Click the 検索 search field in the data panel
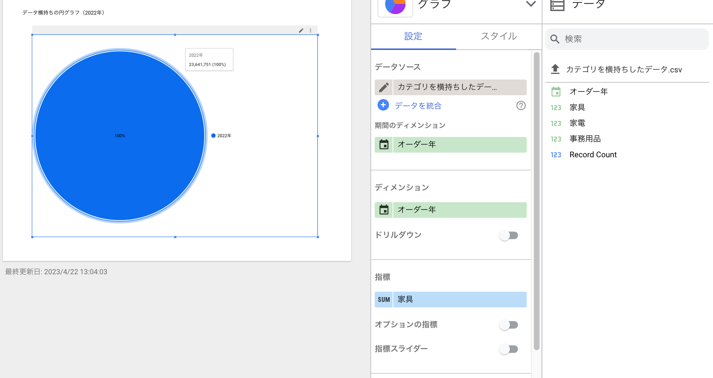Screen dimensions: 713x378 [x=627, y=39]
